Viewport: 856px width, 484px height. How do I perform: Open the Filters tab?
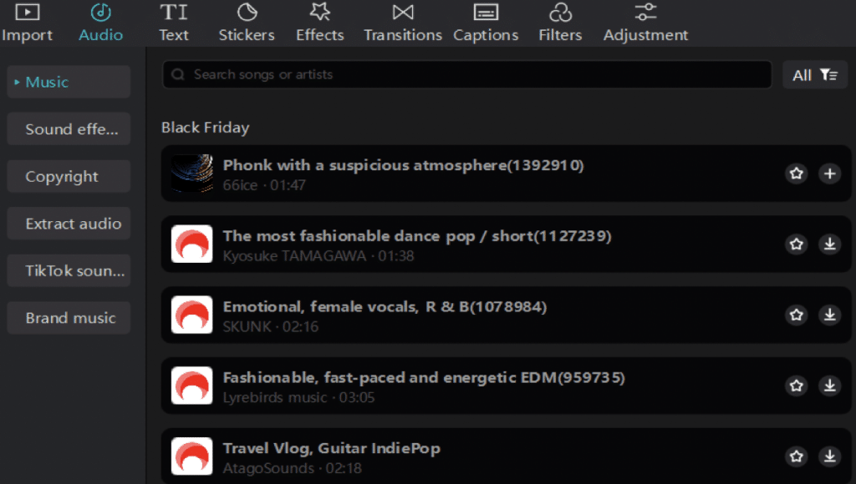click(x=560, y=23)
